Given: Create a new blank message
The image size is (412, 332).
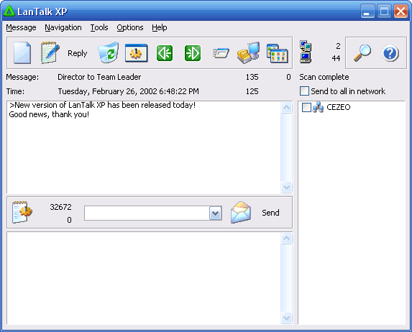Looking at the screenshot, I should (22, 53).
